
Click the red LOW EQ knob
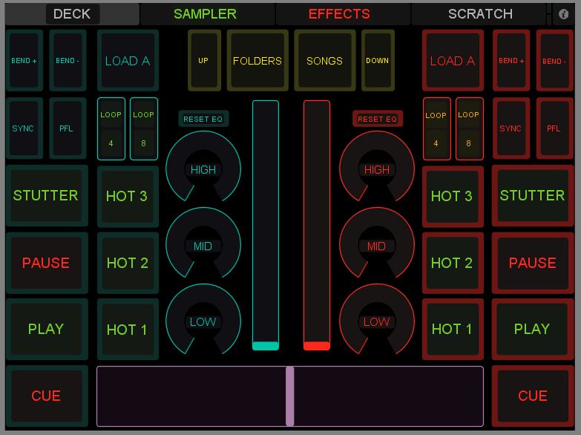coord(377,320)
